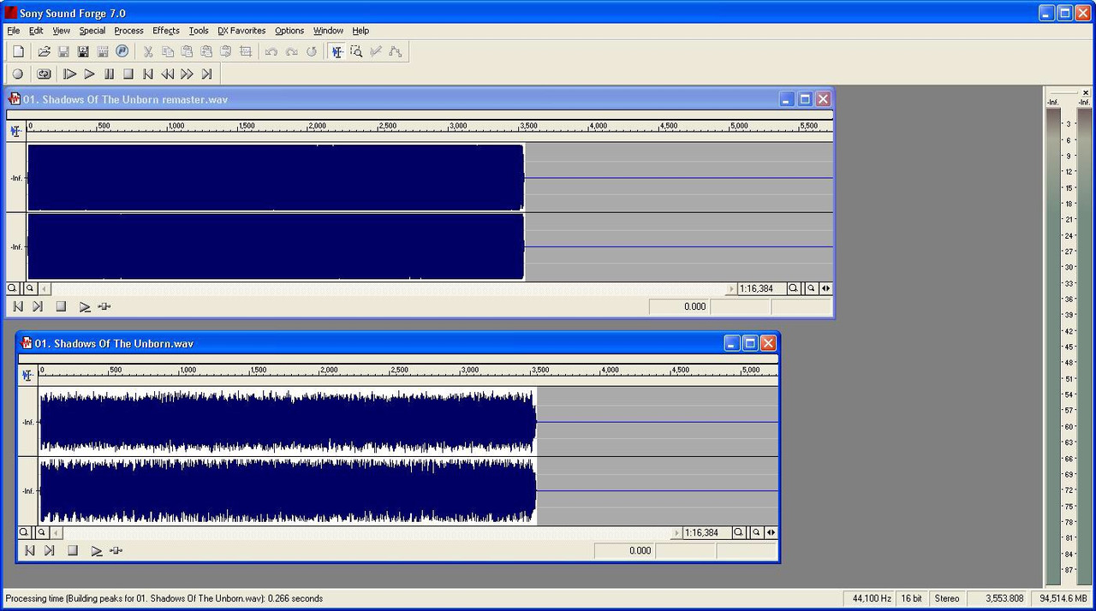
Task: Click the 1:16,384 zoom ratio in remaster.wav
Action: coord(760,288)
